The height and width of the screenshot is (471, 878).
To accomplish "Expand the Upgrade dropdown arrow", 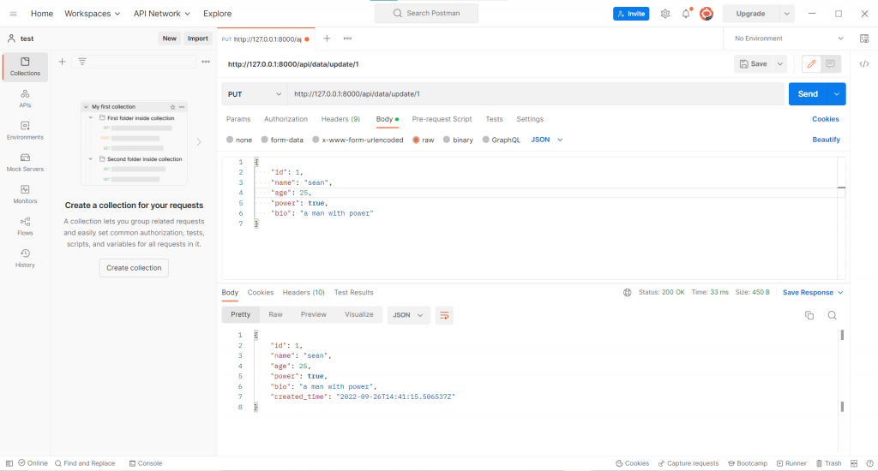I will pos(787,14).
